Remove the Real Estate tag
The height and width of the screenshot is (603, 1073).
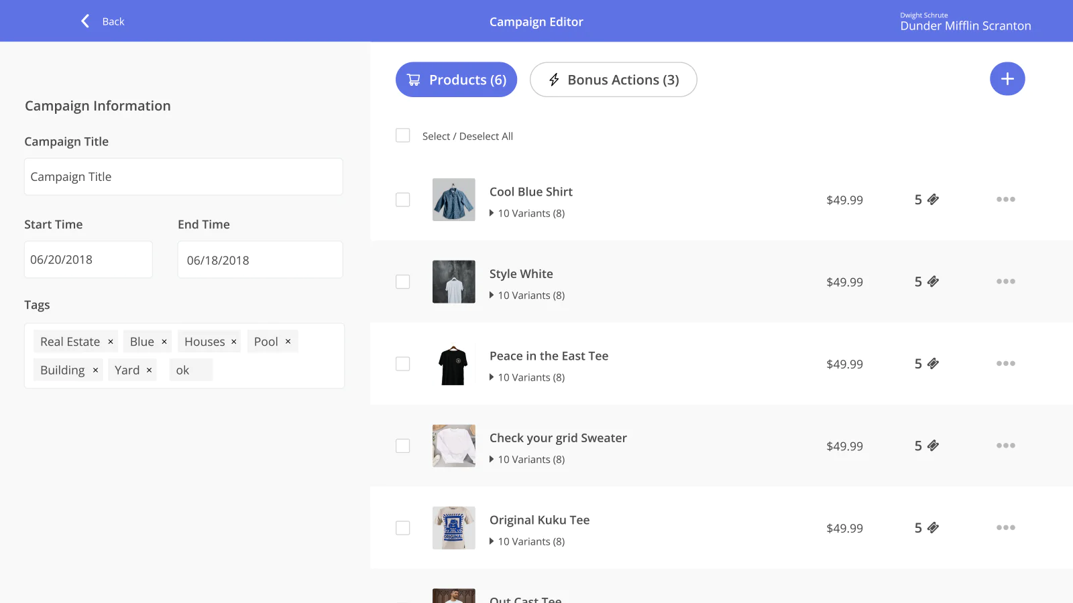pos(111,342)
